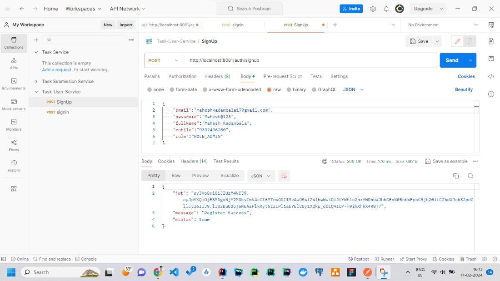500x281 pixels.
Task: Select the none body type
Action: point(155,89)
